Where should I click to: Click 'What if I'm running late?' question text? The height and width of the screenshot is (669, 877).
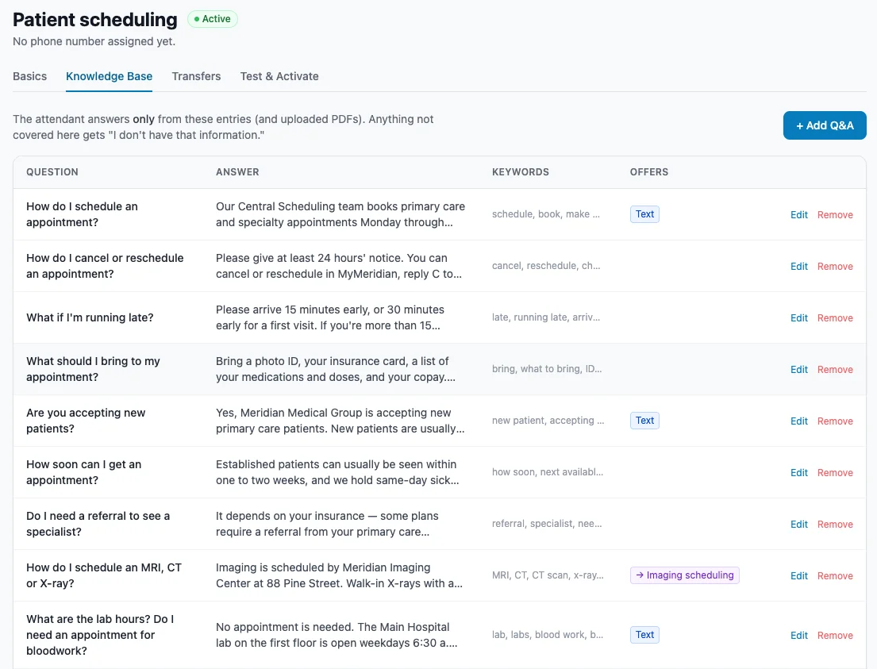coord(90,317)
